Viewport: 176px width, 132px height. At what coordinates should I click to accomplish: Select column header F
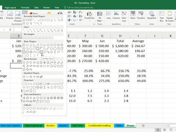click(x=85, y=36)
